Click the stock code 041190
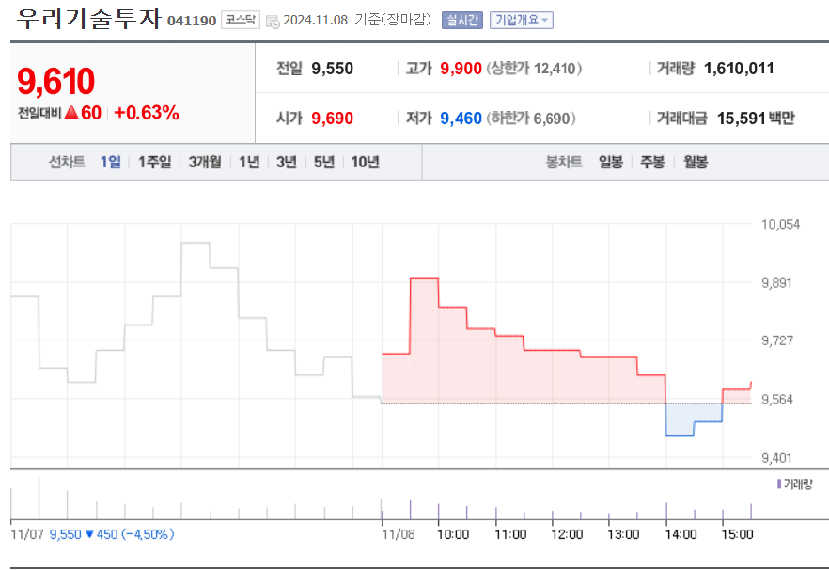 pos(192,22)
